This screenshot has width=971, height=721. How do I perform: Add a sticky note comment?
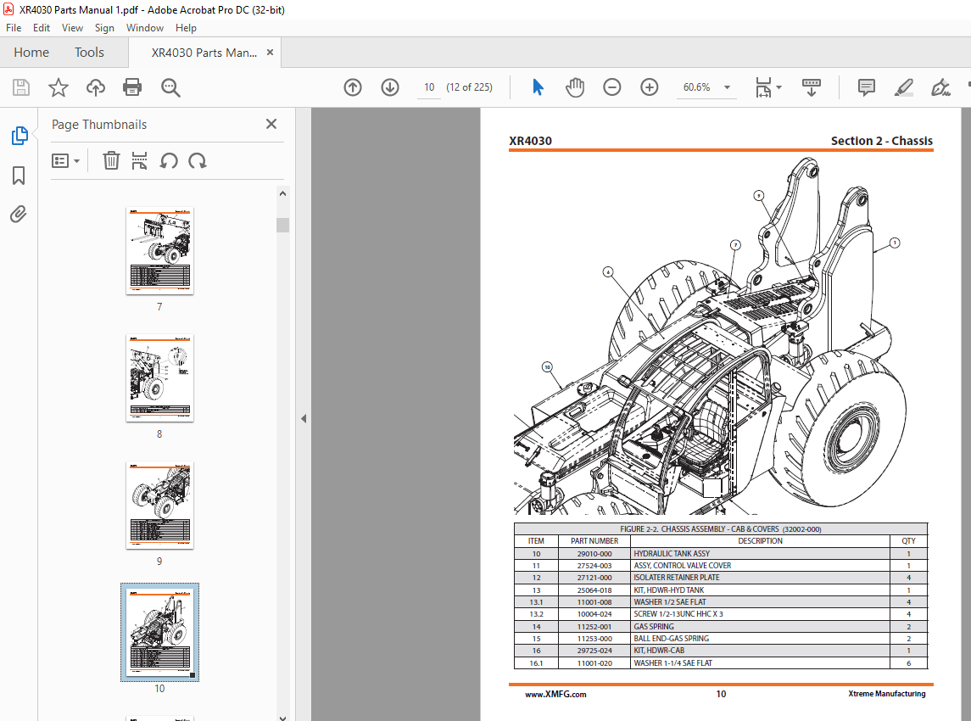(867, 87)
